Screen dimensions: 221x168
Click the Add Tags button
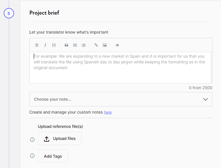coord(53,156)
